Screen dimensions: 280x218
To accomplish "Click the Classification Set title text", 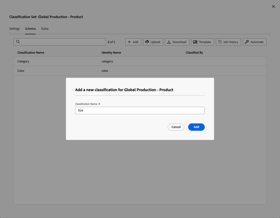I will point(46,17).
